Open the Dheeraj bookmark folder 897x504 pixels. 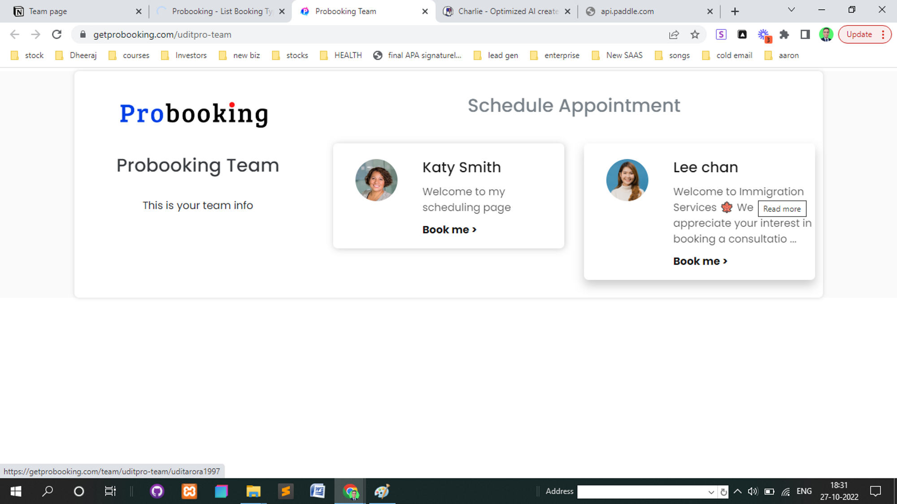tap(76, 55)
